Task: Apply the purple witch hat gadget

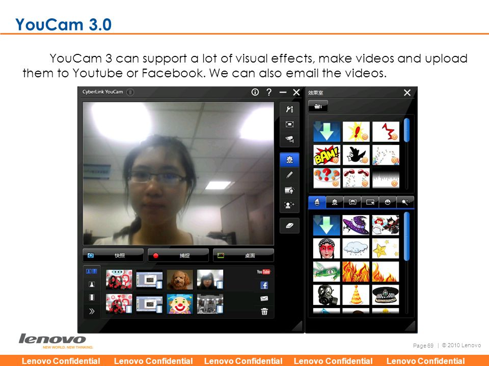Action: click(x=356, y=225)
